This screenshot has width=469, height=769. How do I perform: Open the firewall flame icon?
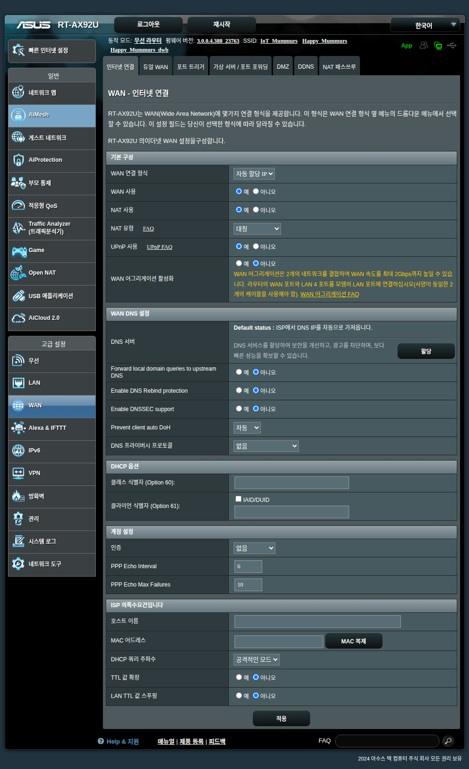18,496
